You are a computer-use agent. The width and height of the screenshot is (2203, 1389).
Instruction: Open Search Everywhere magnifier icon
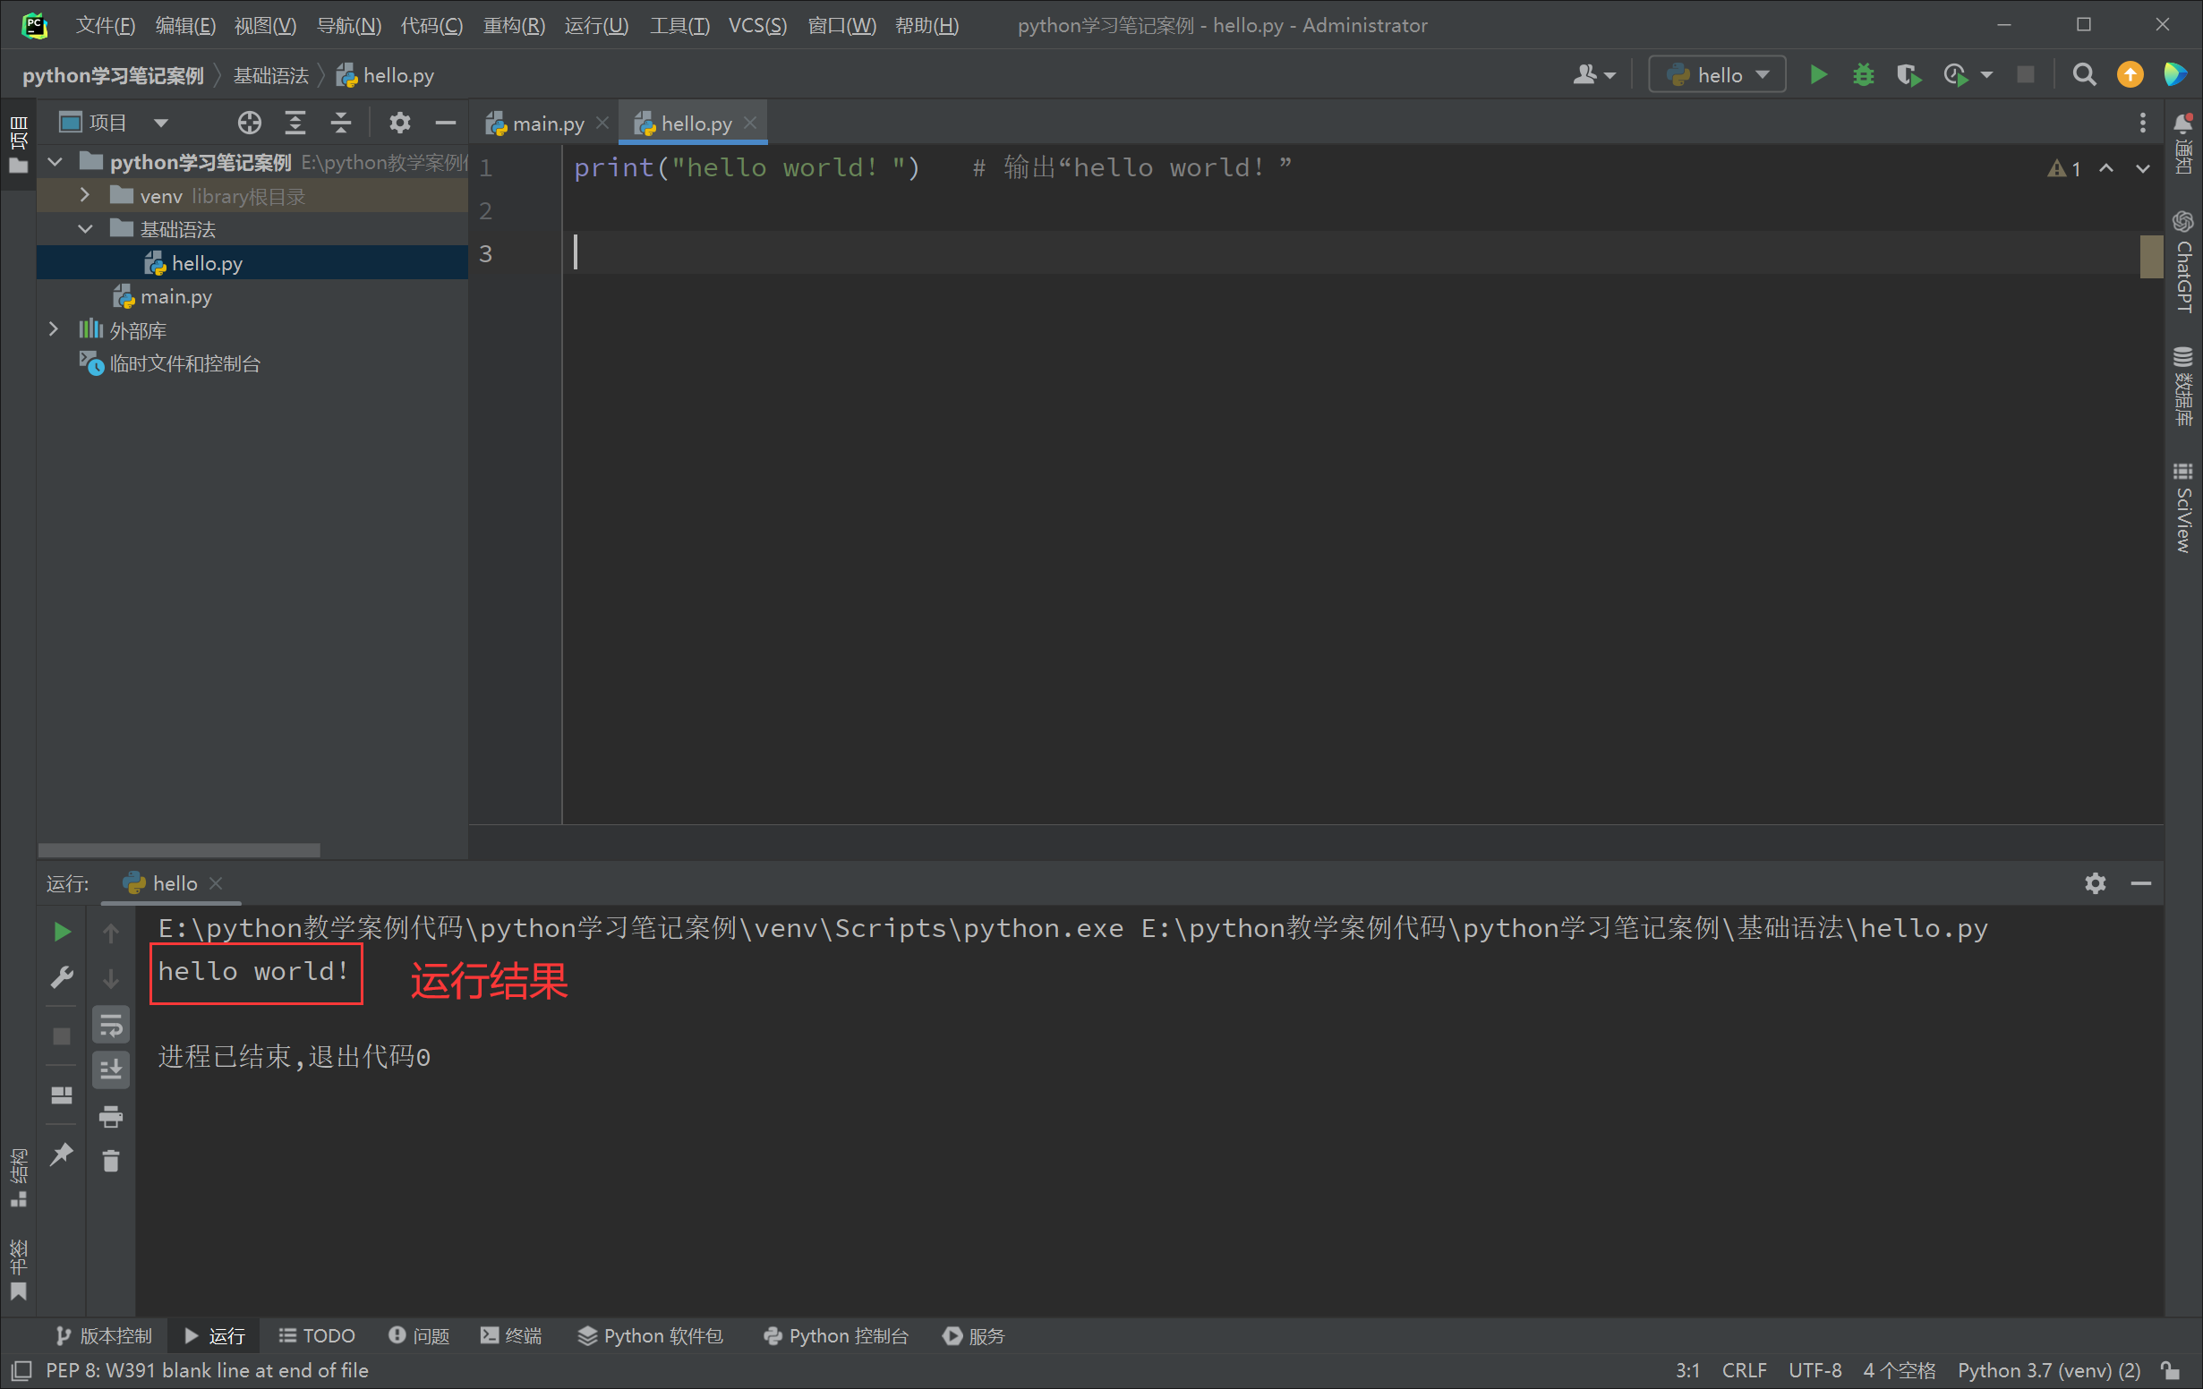(x=2084, y=75)
